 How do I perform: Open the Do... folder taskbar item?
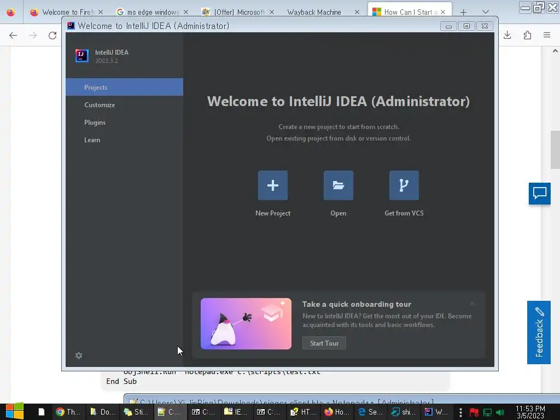pos(102,412)
